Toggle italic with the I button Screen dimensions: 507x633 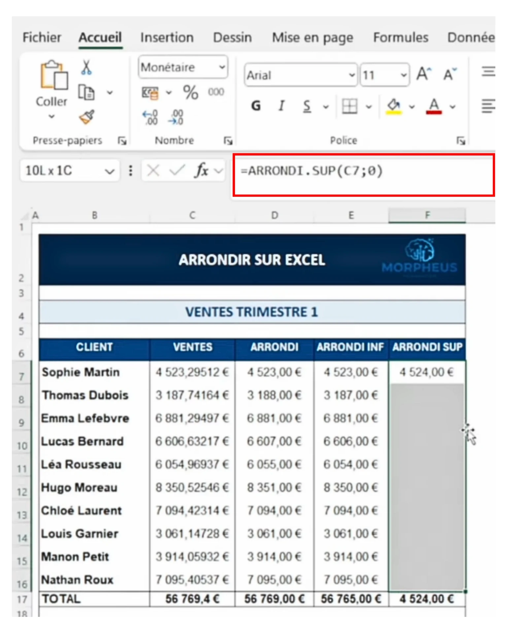pyautogui.click(x=281, y=106)
